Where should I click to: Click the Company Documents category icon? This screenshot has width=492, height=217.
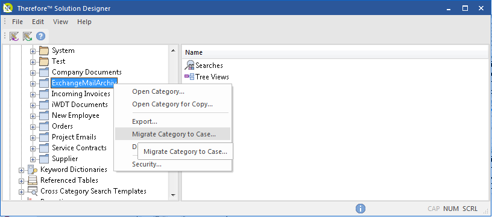click(44, 72)
